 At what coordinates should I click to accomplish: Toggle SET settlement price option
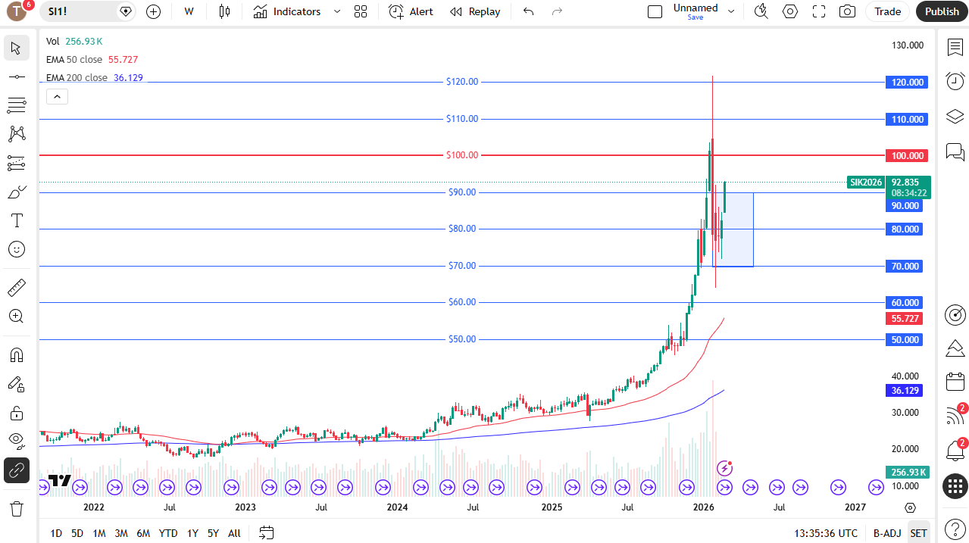(918, 533)
